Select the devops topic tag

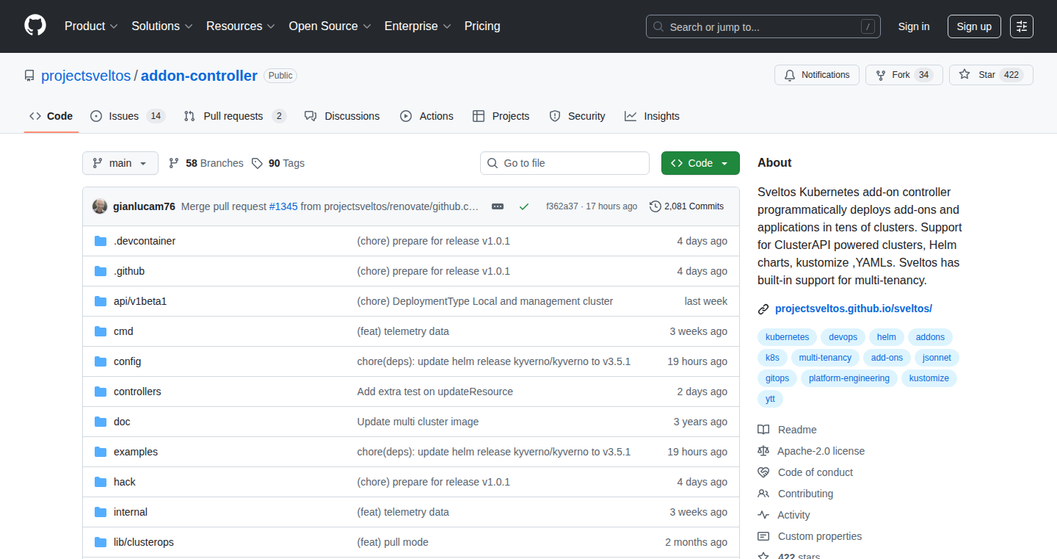843,337
